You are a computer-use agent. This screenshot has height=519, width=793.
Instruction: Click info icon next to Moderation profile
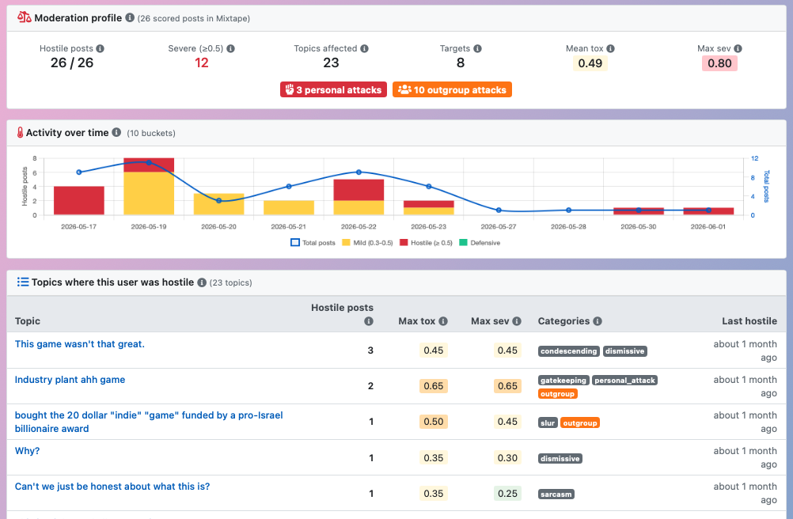coord(130,17)
